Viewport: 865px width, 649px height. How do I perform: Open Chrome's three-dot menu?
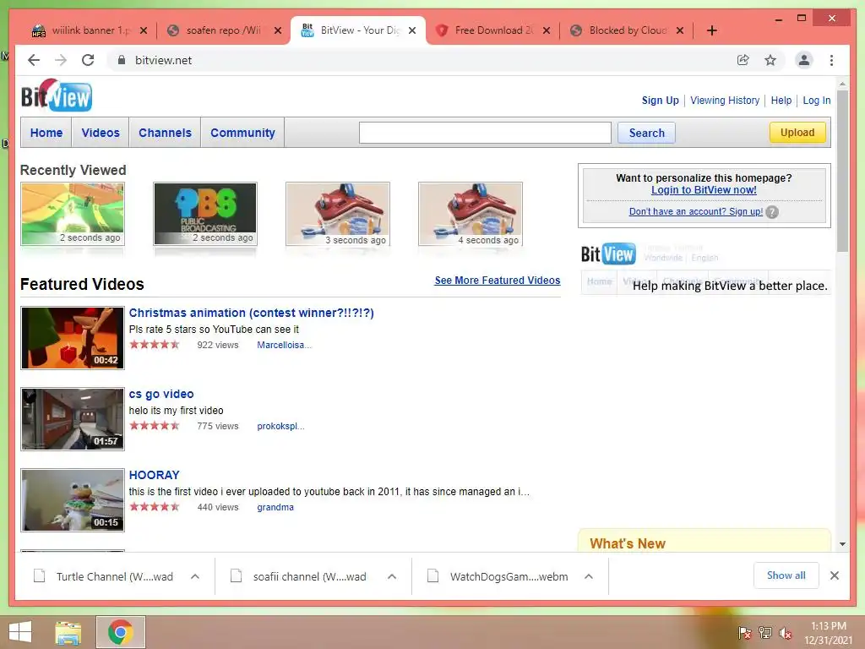pyautogui.click(x=831, y=60)
